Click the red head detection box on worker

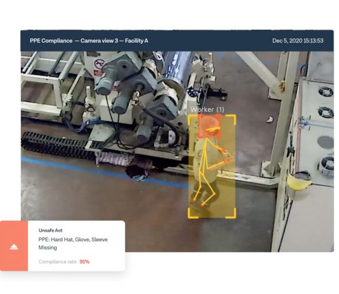pyautogui.click(x=209, y=126)
